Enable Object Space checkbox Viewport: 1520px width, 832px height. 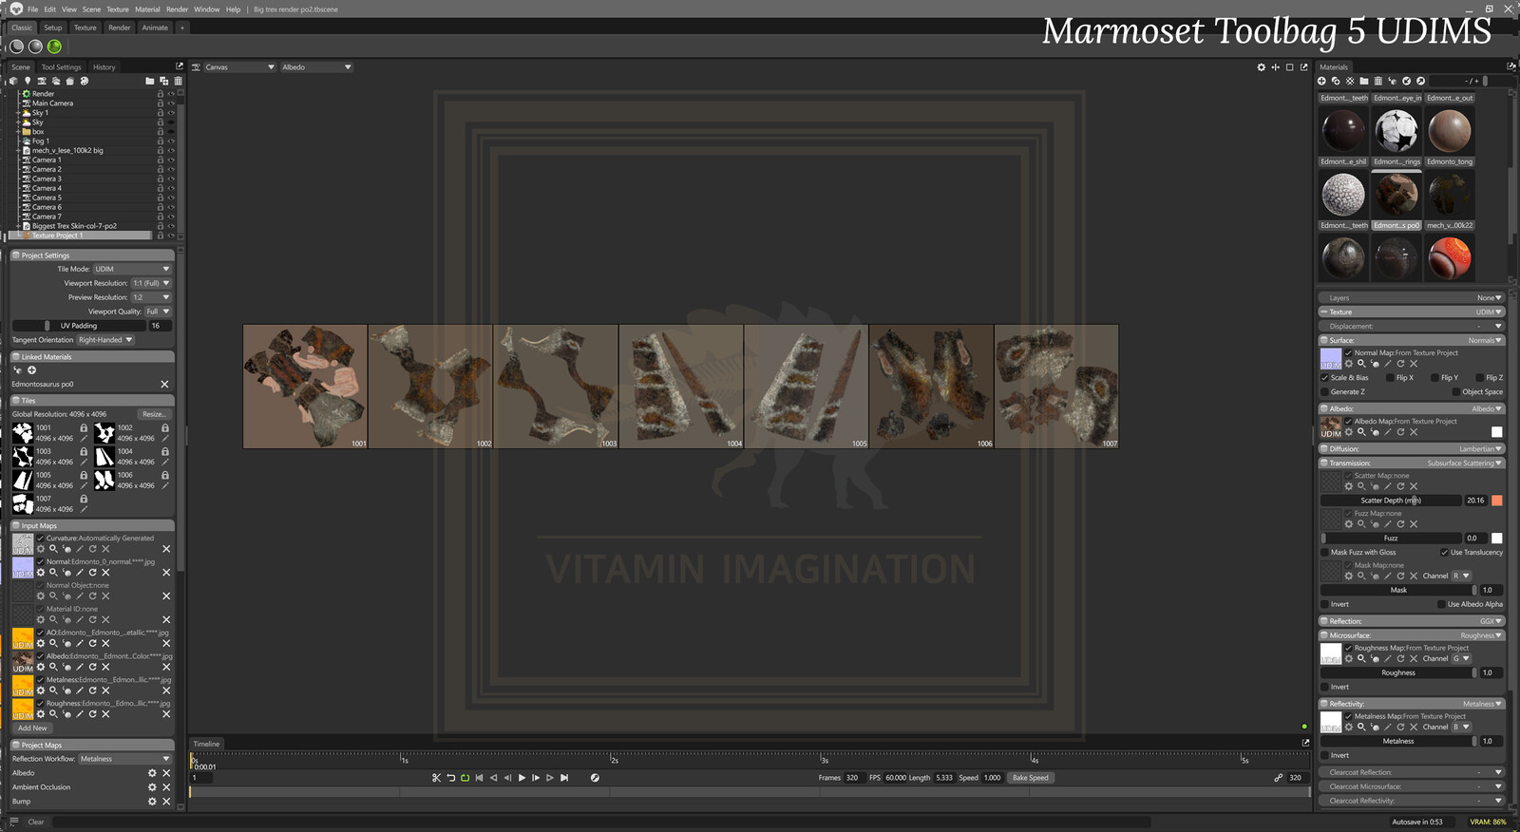click(x=1456, y=392)
